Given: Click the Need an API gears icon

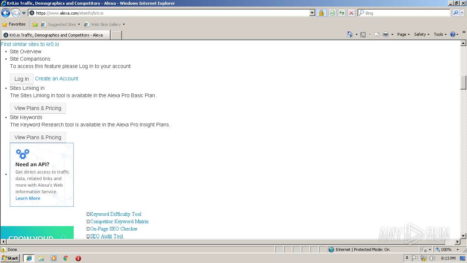Looking at the screenshot, I should coord(22,154).
